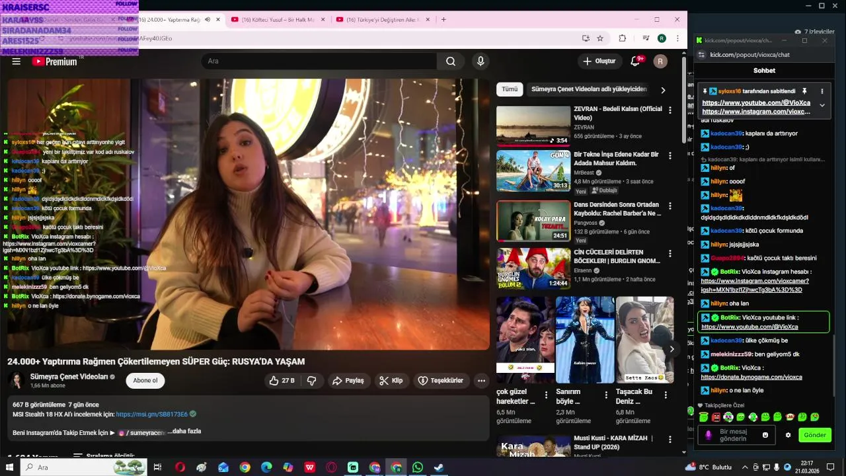Open Chrome three-dot menu
The width and height of the screenshot is (846, 476).
[x=677, y=38]
